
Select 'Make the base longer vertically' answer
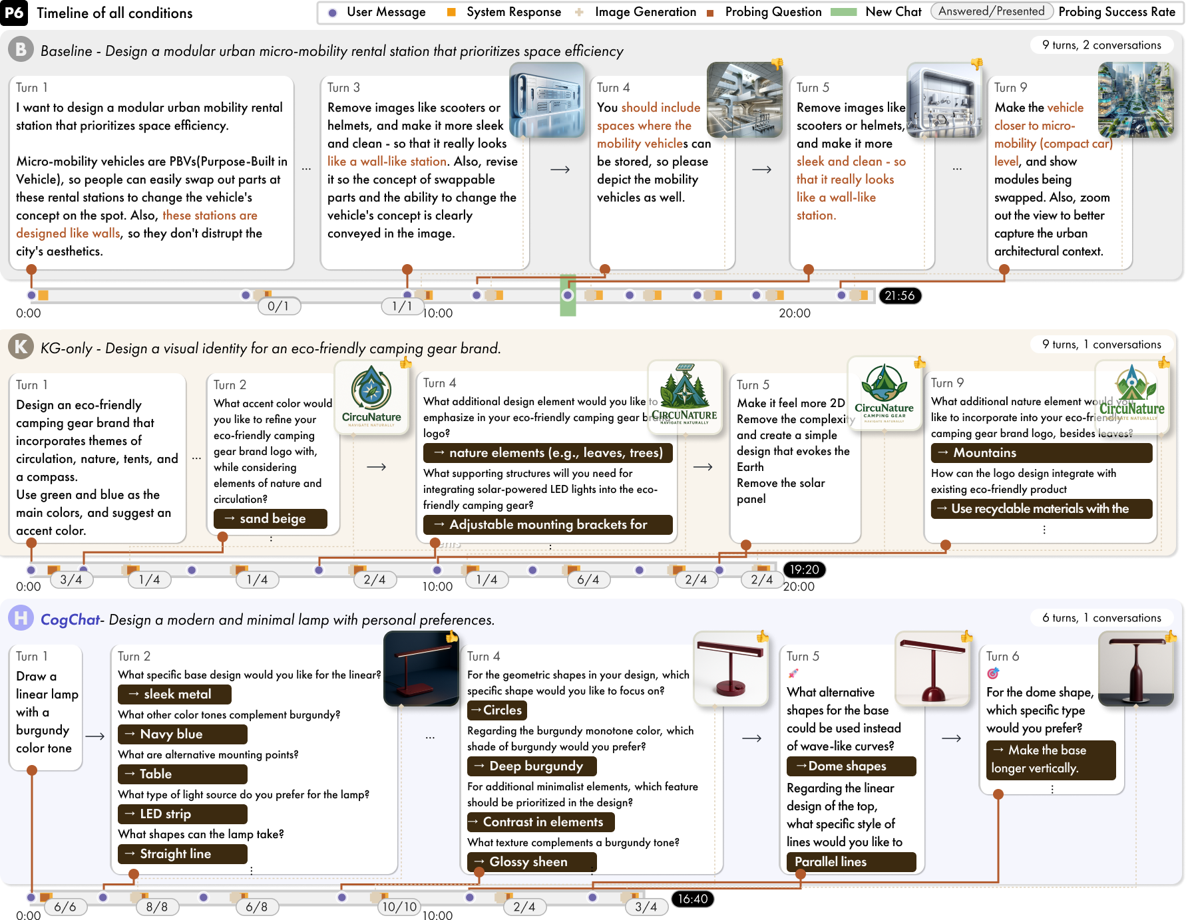pos(1051,760)
